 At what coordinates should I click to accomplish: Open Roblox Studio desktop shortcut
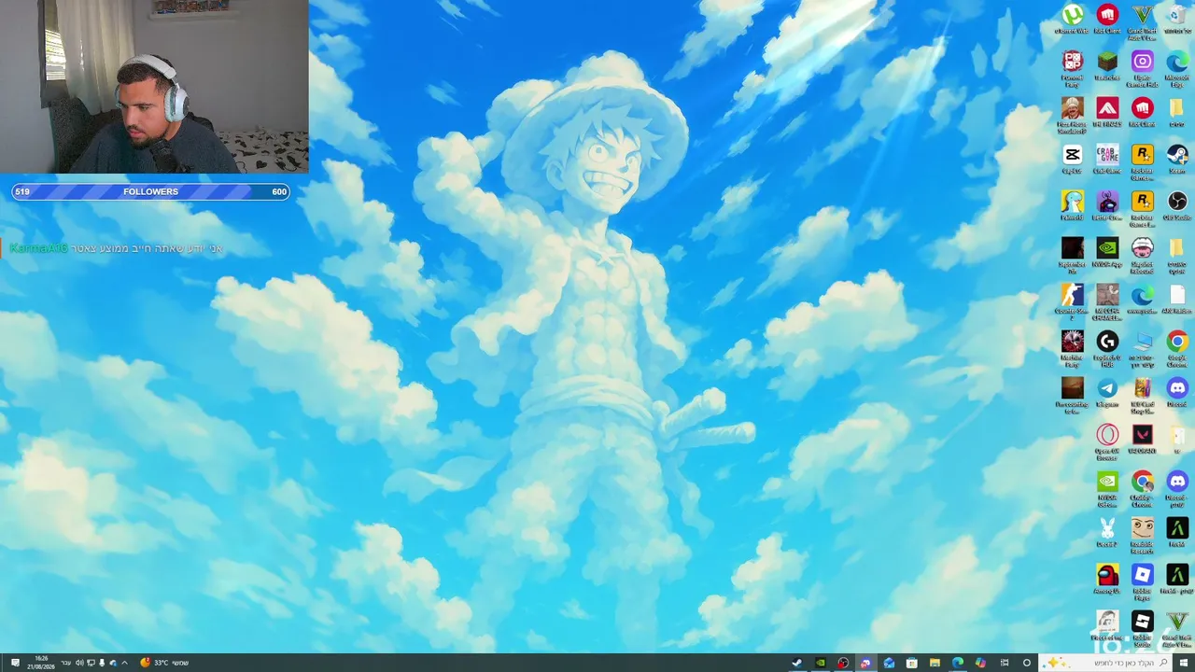click(1142, 627)
